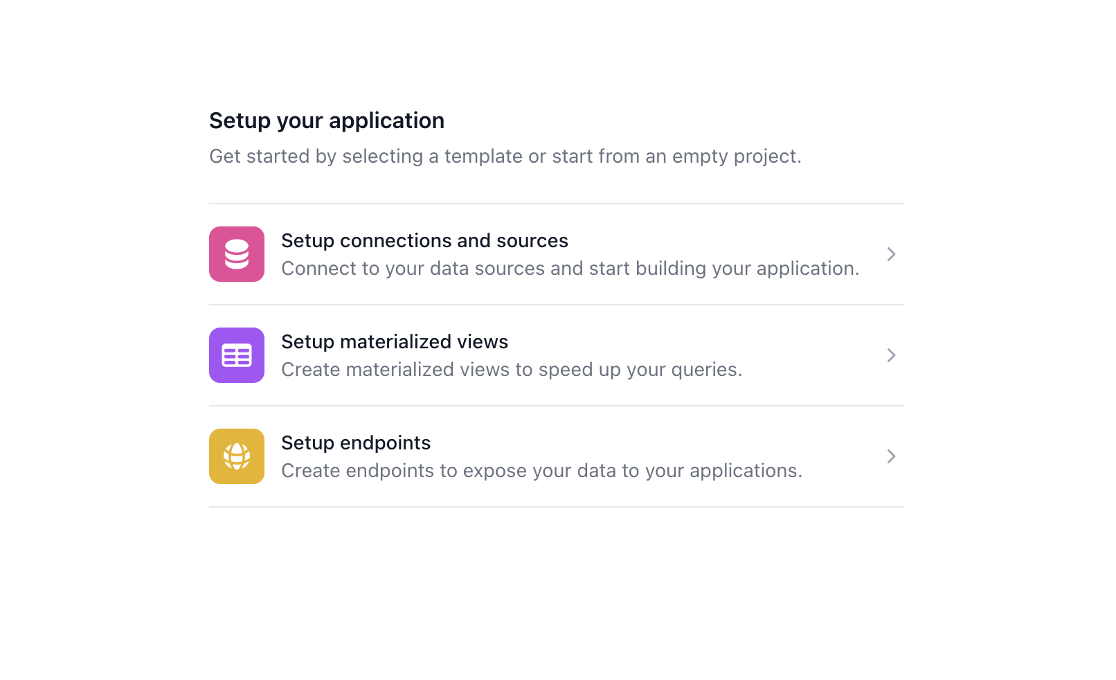Click the chevron beside Setup materialized views
Screen dimensions: 1116x680
pyautogui.click(x=891, y=355)
